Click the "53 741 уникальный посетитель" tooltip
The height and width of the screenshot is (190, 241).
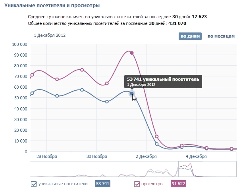pos(163,82)
